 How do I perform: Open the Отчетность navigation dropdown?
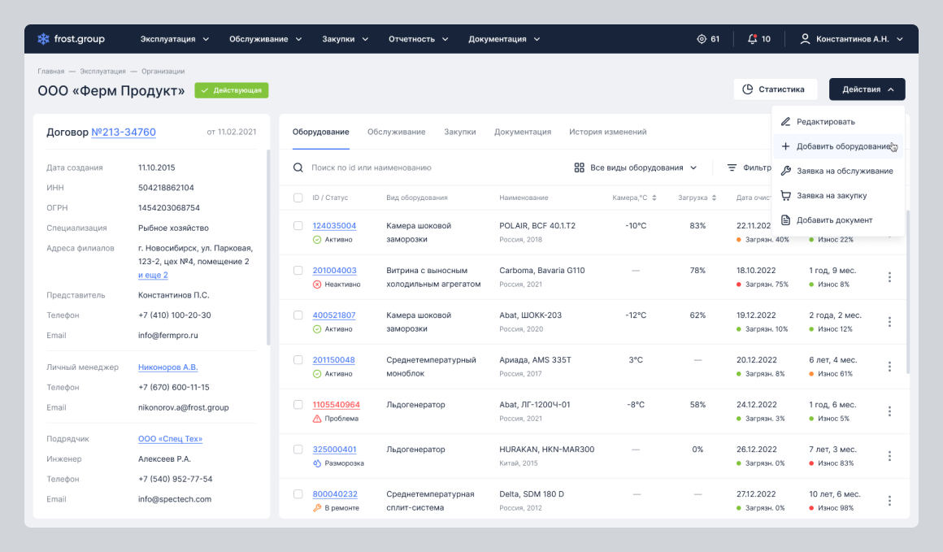(419, 39)
